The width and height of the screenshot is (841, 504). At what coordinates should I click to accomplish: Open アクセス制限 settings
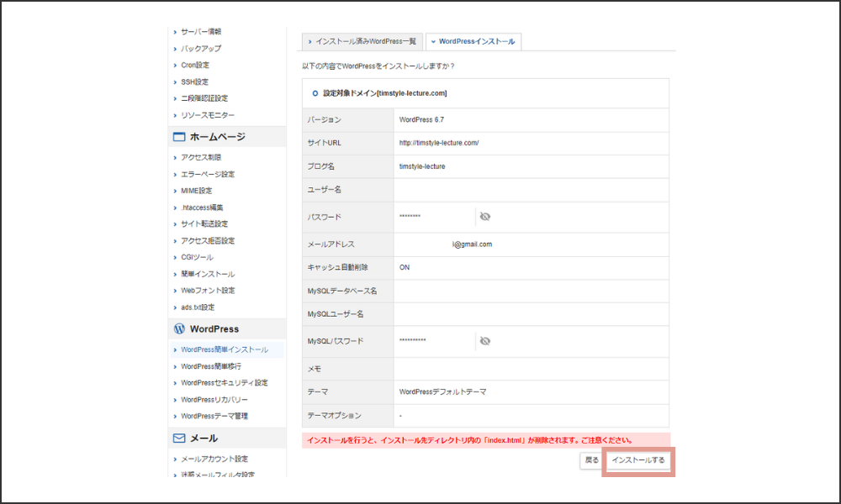201,157
